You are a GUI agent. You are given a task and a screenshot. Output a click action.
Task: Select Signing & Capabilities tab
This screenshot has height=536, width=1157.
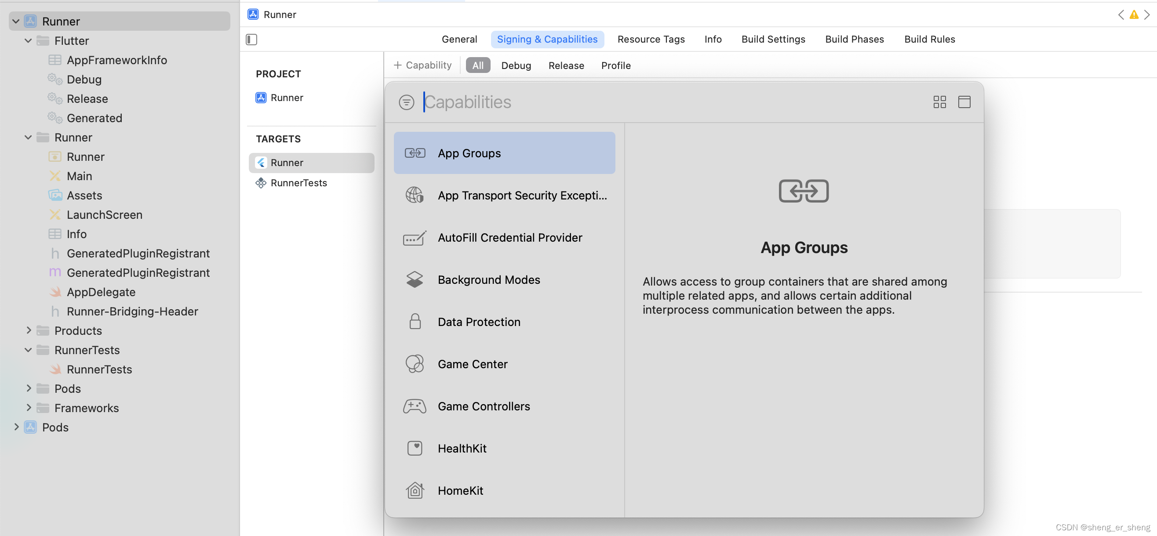pos(547,40)
